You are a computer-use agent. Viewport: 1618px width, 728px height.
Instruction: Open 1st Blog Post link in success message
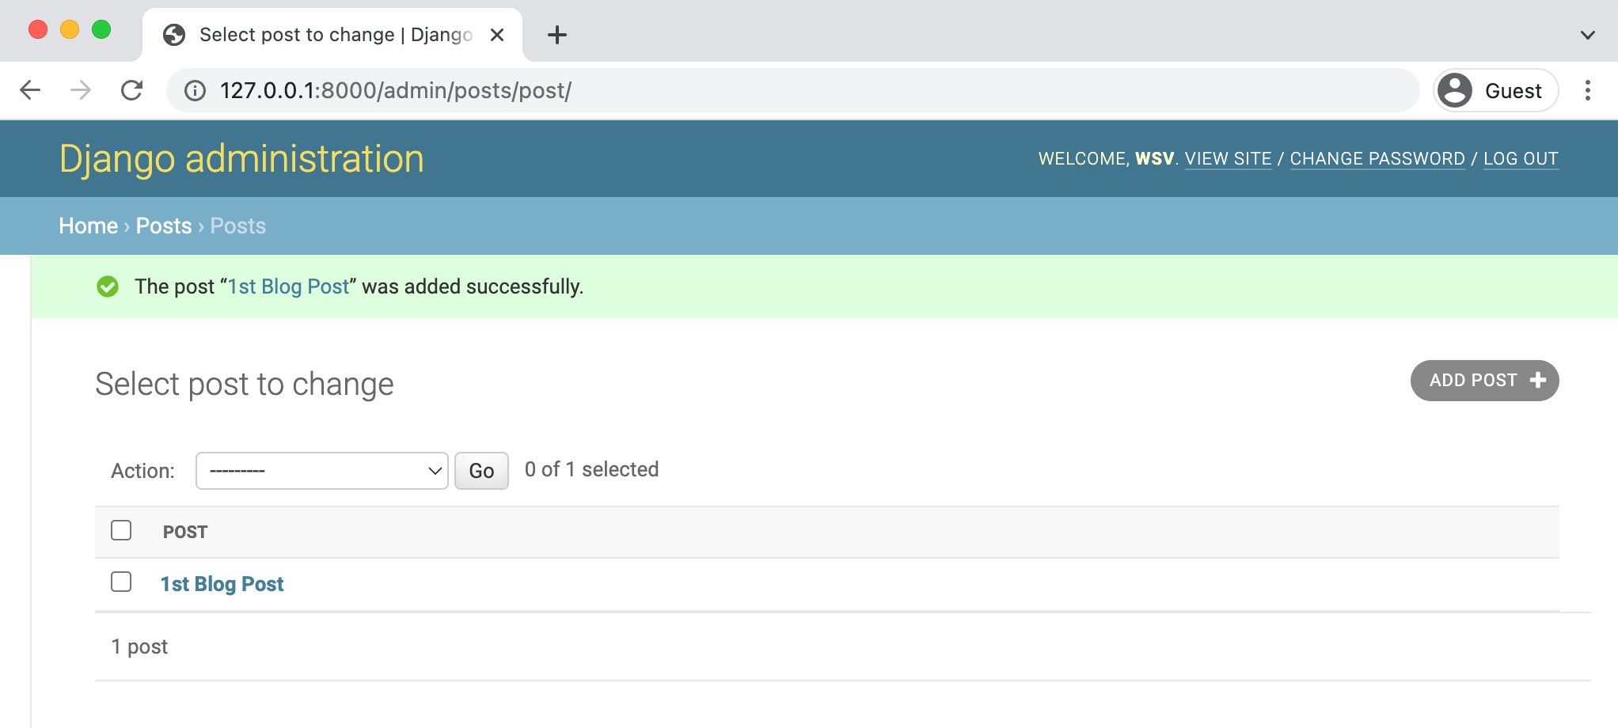[289, 286]
